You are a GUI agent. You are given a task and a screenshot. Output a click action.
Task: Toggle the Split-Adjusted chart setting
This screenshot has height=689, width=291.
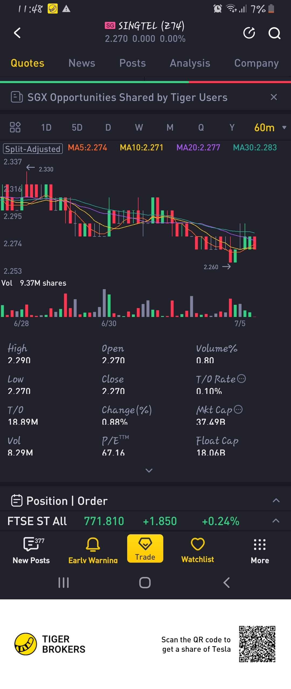[33, 149]
